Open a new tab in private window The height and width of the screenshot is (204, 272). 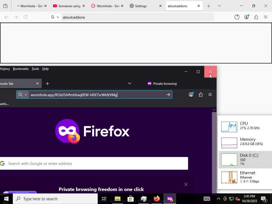[47, 84]
